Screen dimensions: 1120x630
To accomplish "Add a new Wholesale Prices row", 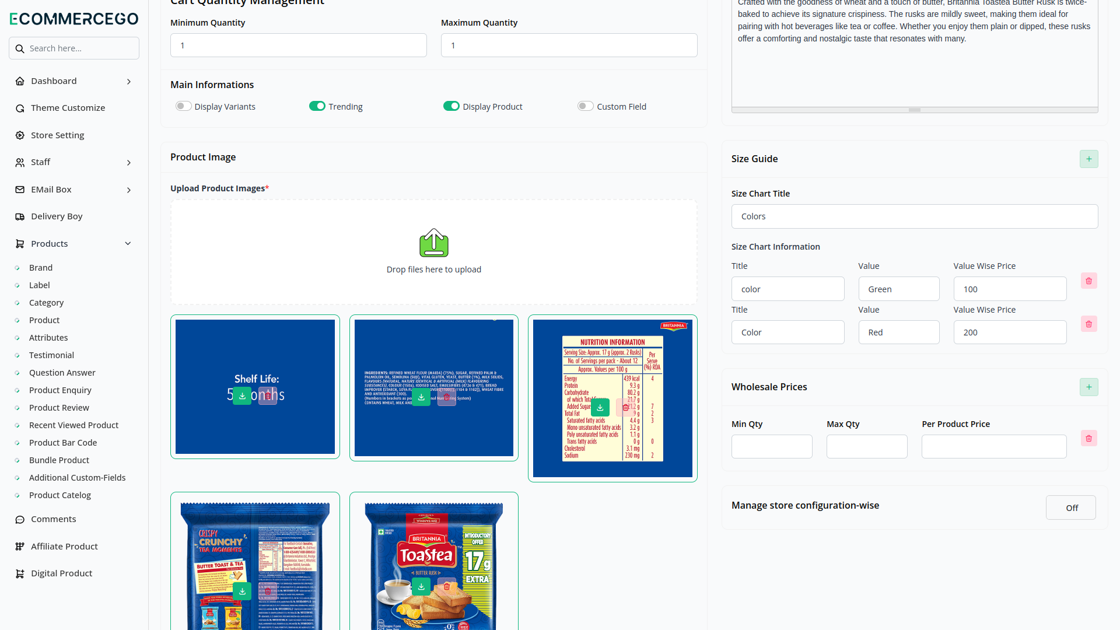I will (1088, 387).
